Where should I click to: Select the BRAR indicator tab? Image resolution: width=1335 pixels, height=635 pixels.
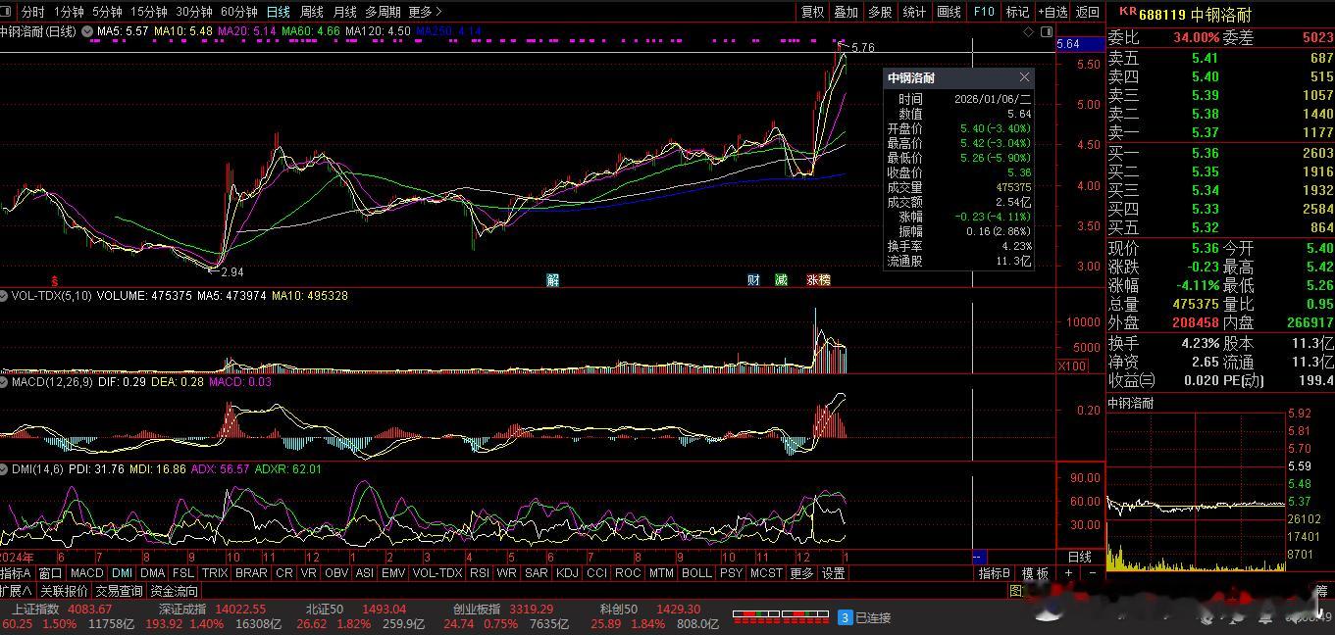coord(251,573)
